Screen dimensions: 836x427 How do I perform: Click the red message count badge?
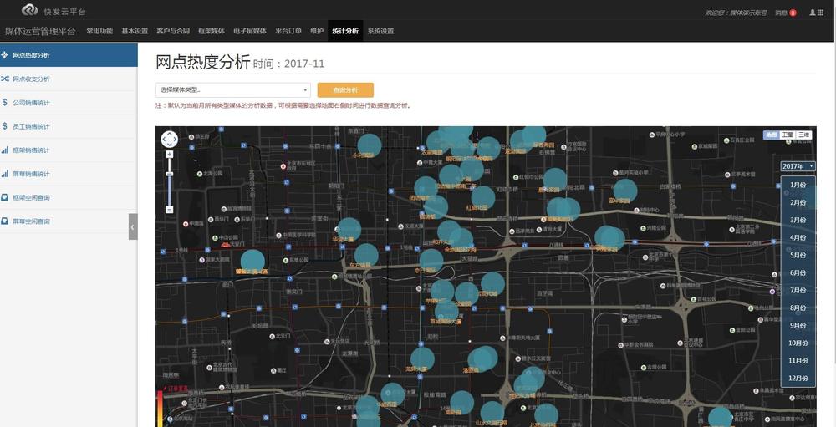793,13
